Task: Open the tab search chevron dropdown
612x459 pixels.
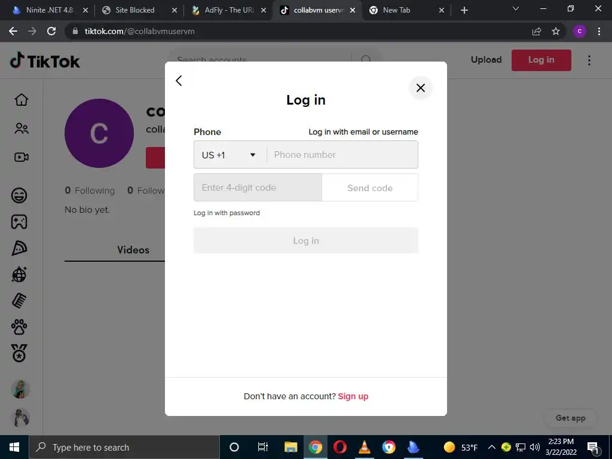Action: pos(516,8)
